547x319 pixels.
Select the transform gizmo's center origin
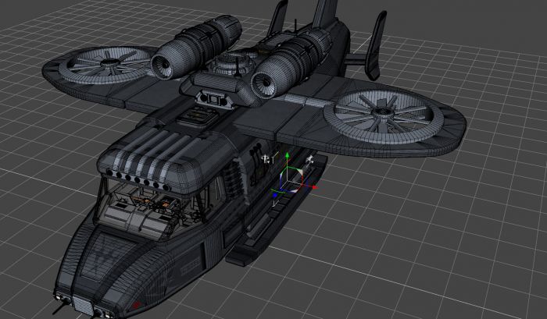[x=289, y=183]
